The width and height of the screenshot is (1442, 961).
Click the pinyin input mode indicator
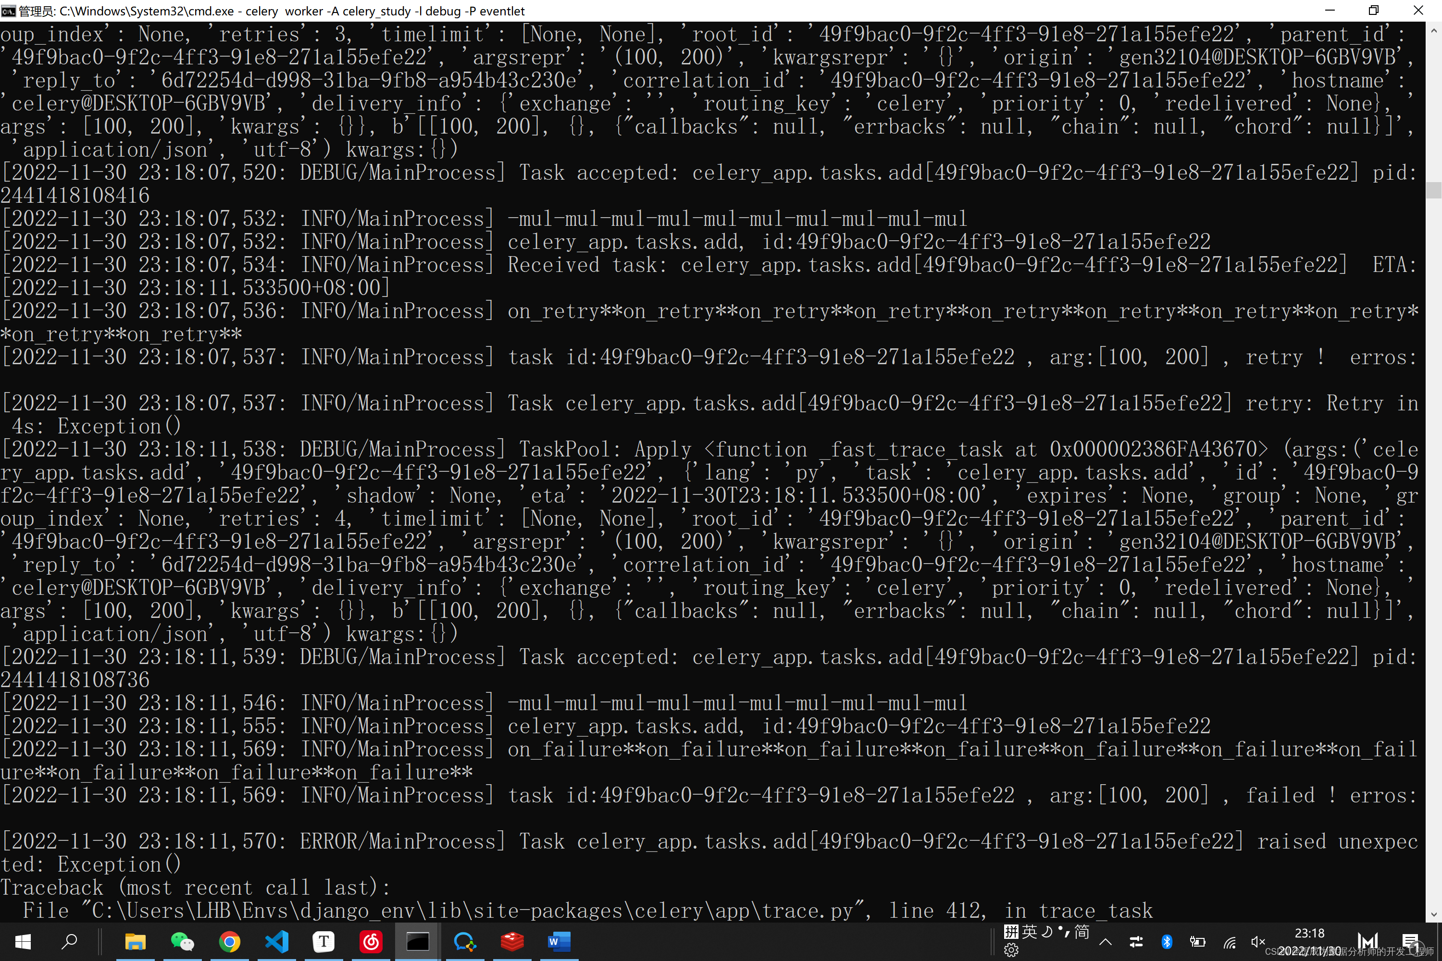[x=1011, y=932]
